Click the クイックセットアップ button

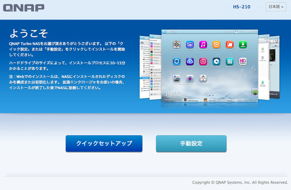click(x=104, y=143)
